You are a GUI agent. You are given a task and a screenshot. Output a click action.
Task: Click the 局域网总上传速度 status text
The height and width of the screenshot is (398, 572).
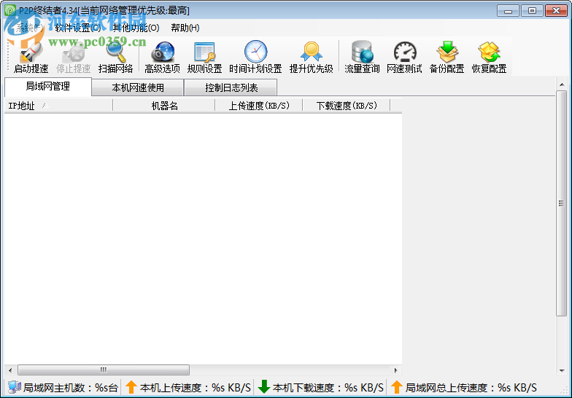471,388
